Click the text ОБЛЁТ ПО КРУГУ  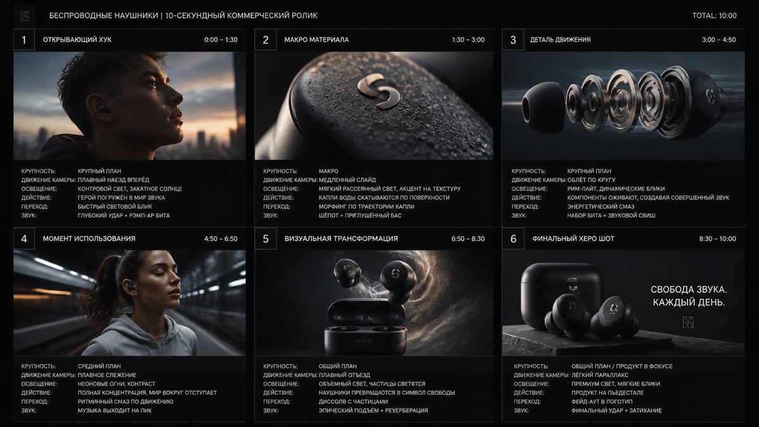(591, 180)
